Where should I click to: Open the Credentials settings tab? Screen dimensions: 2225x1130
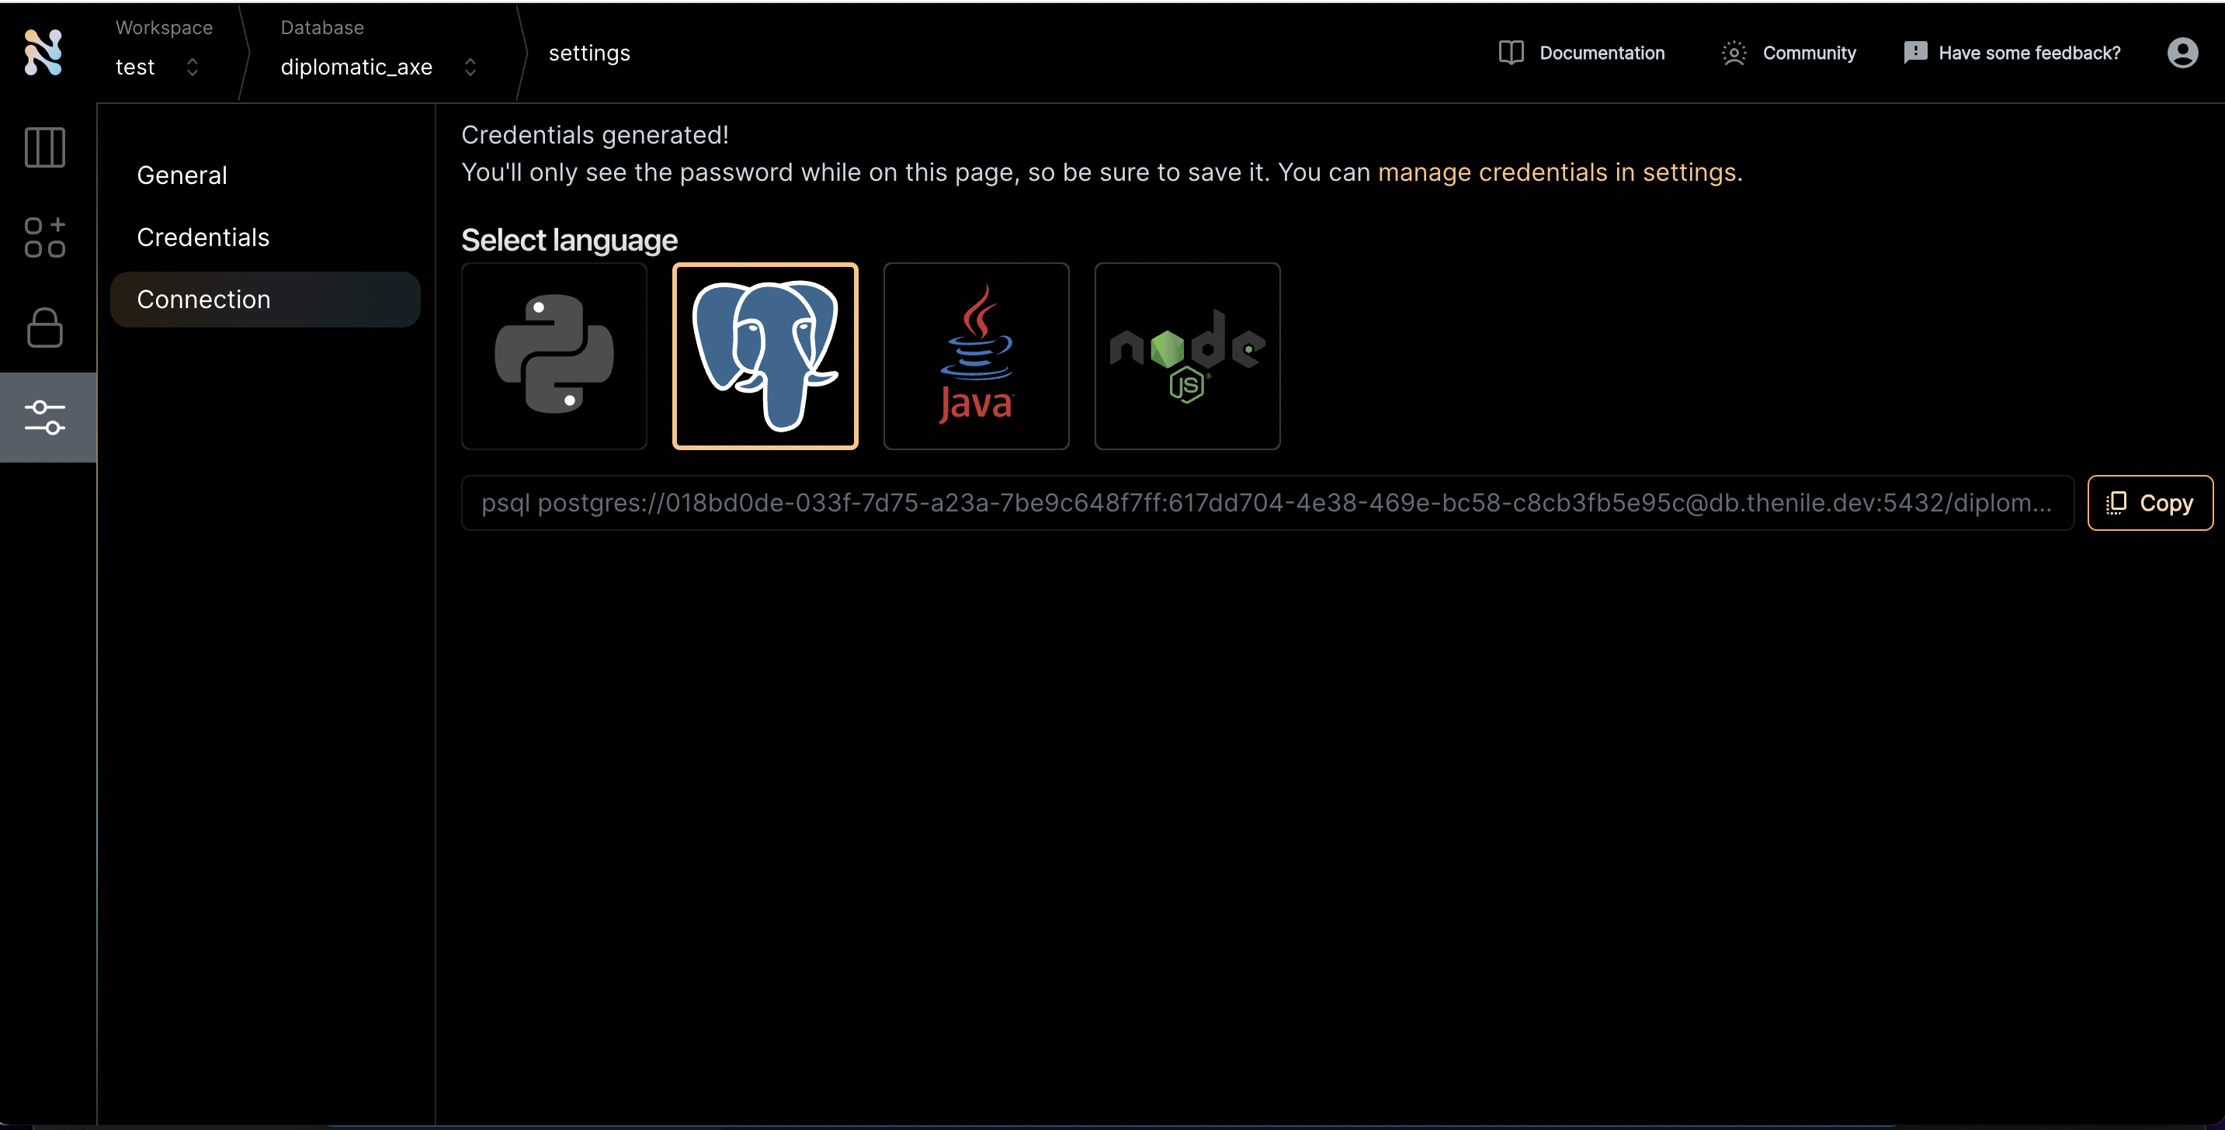pyautogui.click(x=203, y=237)
